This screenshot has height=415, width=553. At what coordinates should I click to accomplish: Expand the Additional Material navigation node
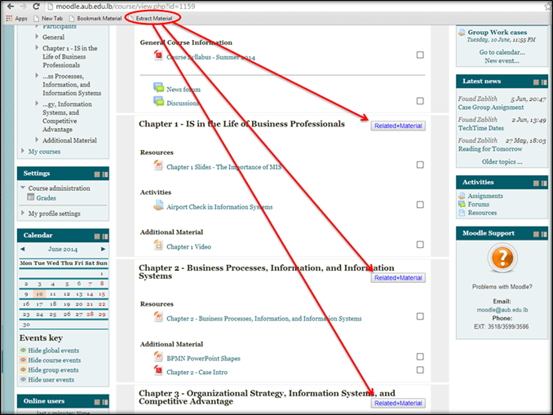[37, 139]
